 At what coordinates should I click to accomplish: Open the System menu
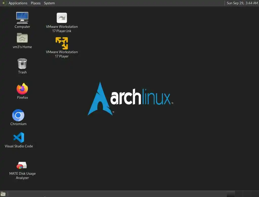pyautogui.click(x=49, y=3)
